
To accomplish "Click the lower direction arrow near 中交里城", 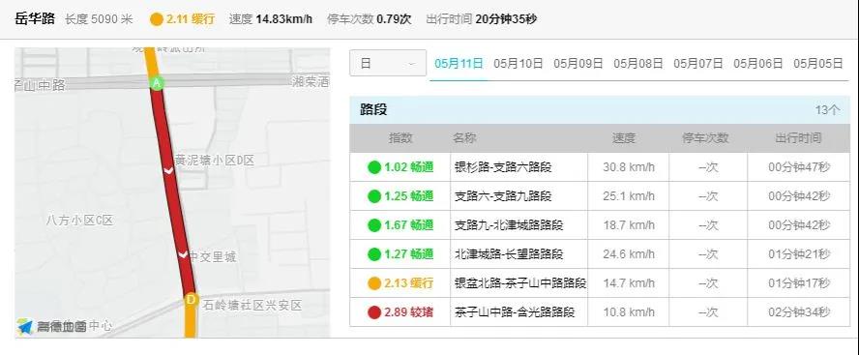I will click(x=183, y=254).
